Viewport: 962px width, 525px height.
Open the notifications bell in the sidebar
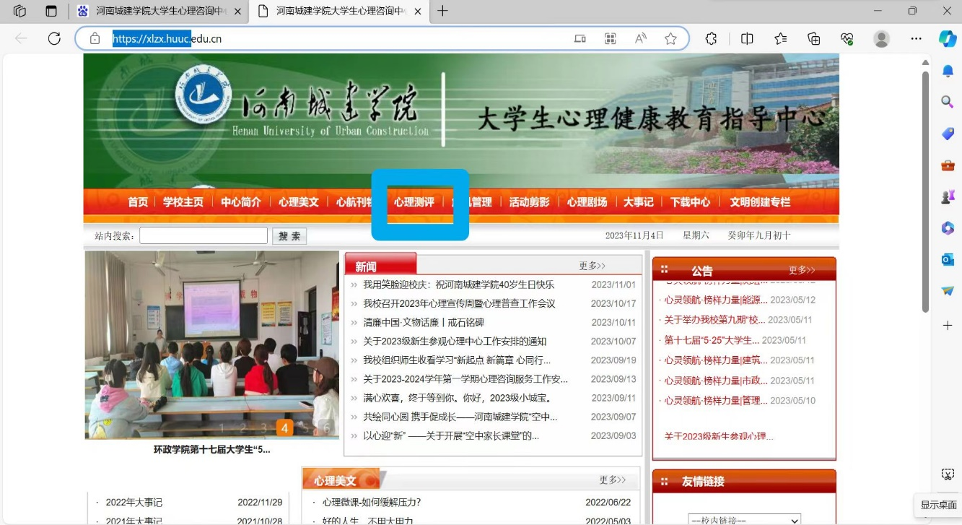click(948, 71)
